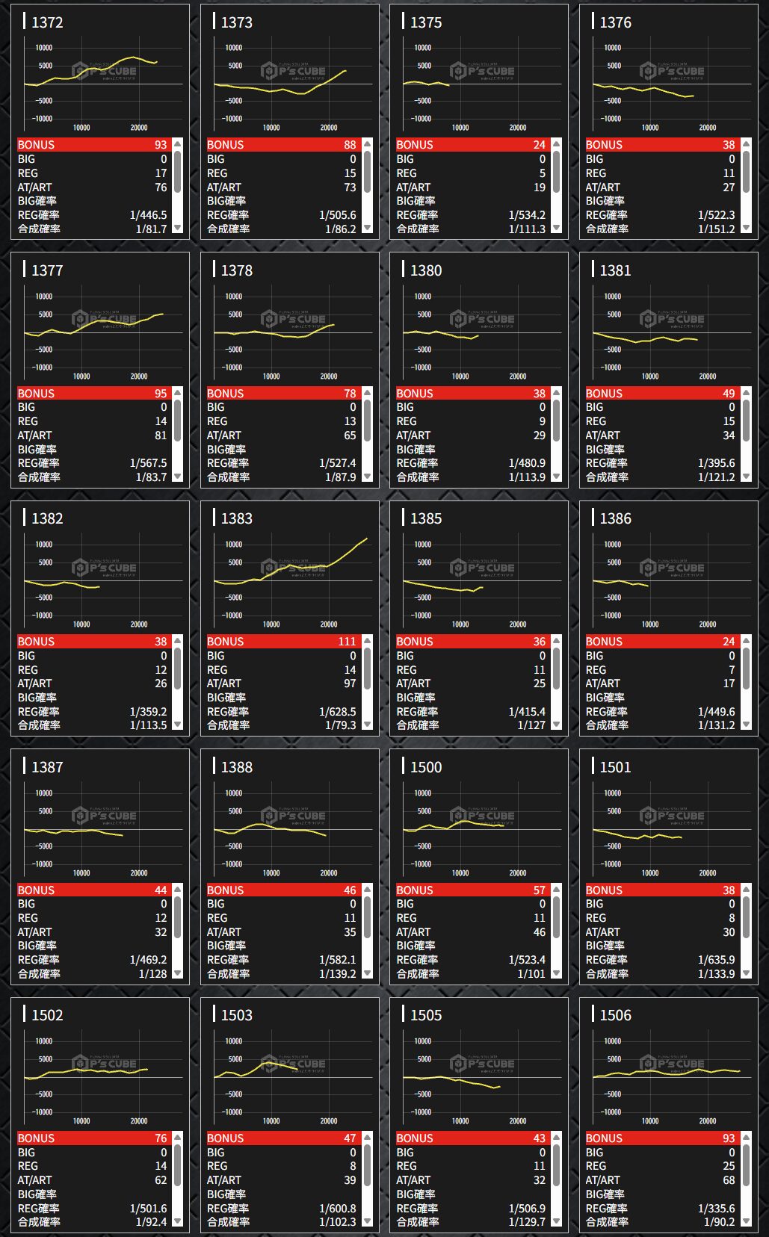The width and height of the screenshot is (769, 1237).
Task: Click combined probability value 1/79.3
Action: point(341,725)
